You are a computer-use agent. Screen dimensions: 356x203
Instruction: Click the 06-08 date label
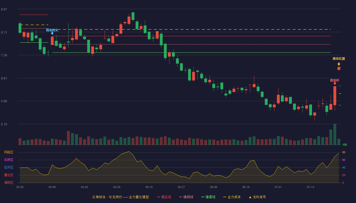point(214,187)
